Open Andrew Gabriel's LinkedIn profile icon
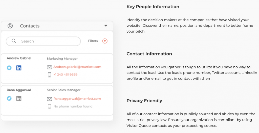The image size is (259, 133). click(19, 68)
